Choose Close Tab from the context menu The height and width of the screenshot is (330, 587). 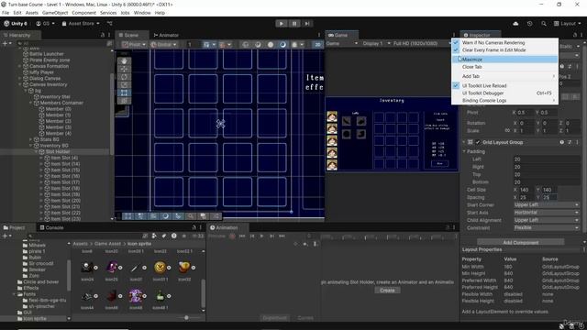[504, 67]
